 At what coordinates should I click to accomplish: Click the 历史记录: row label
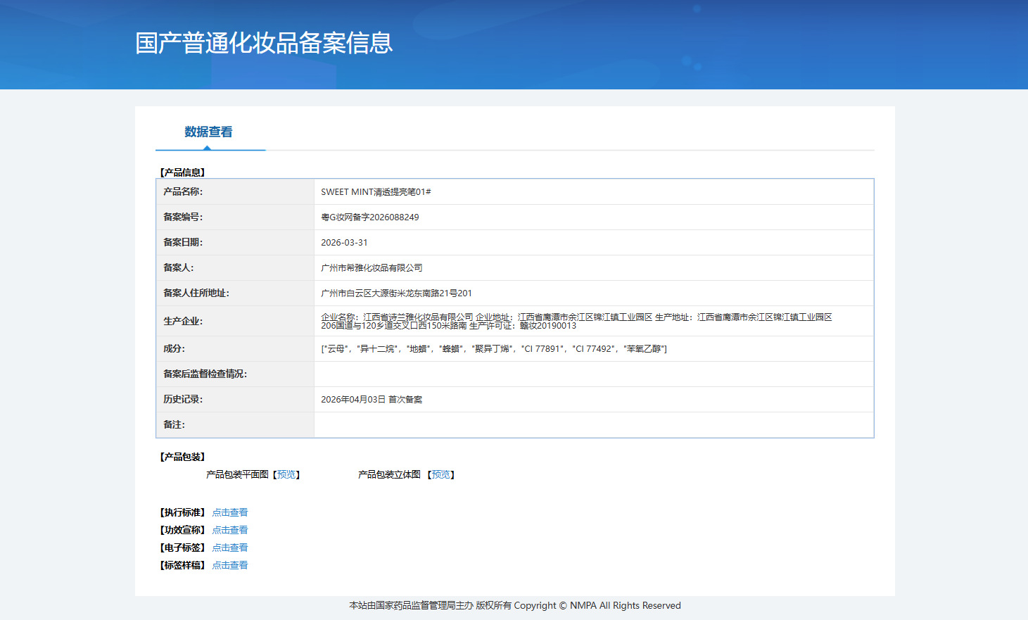[183, 400]
